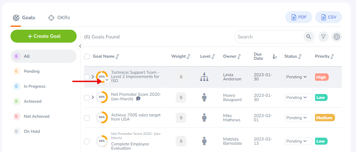Open the small dropdown under the 95% ring
The width and height of the screenshot is (356, 152).
coord(107,80)
